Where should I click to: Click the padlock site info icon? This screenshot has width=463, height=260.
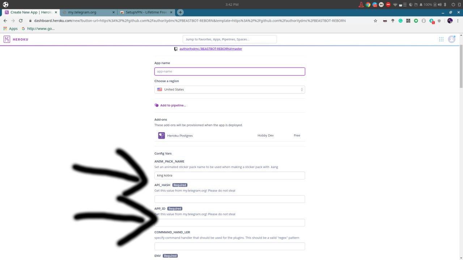click(31, 21)
